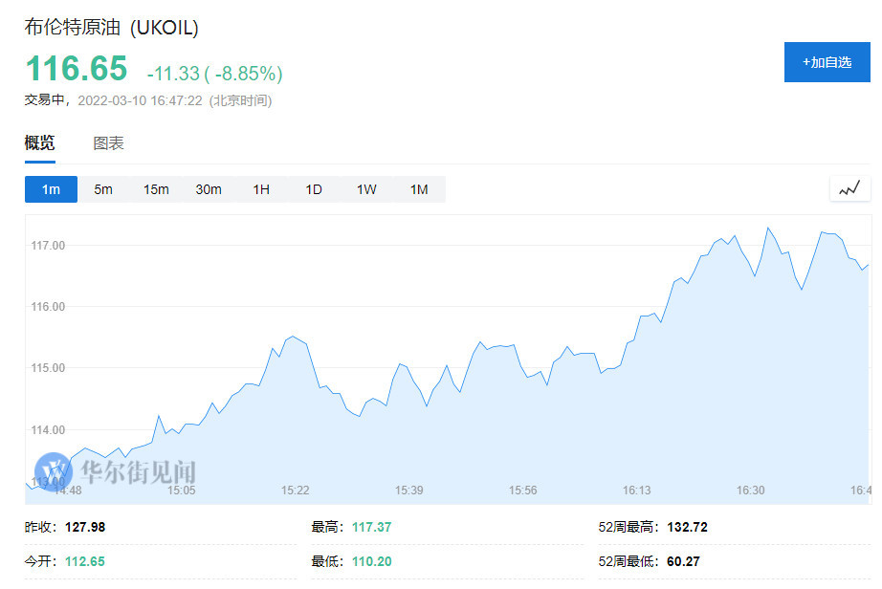Click the 52周最高 value 132.72
The width and height of the screenshot is (882, 589).
pyautogui.click(x=688, y=527)
